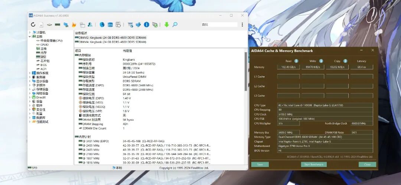Select the DIMM2: Kingbank device row
401x185 pixels.
click(x=111, y=38)
